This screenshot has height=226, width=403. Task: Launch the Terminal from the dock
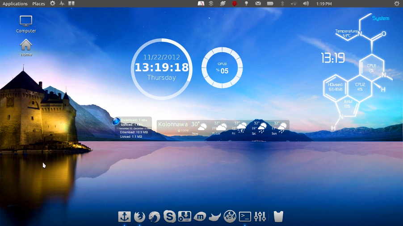(x=245, y=217)
